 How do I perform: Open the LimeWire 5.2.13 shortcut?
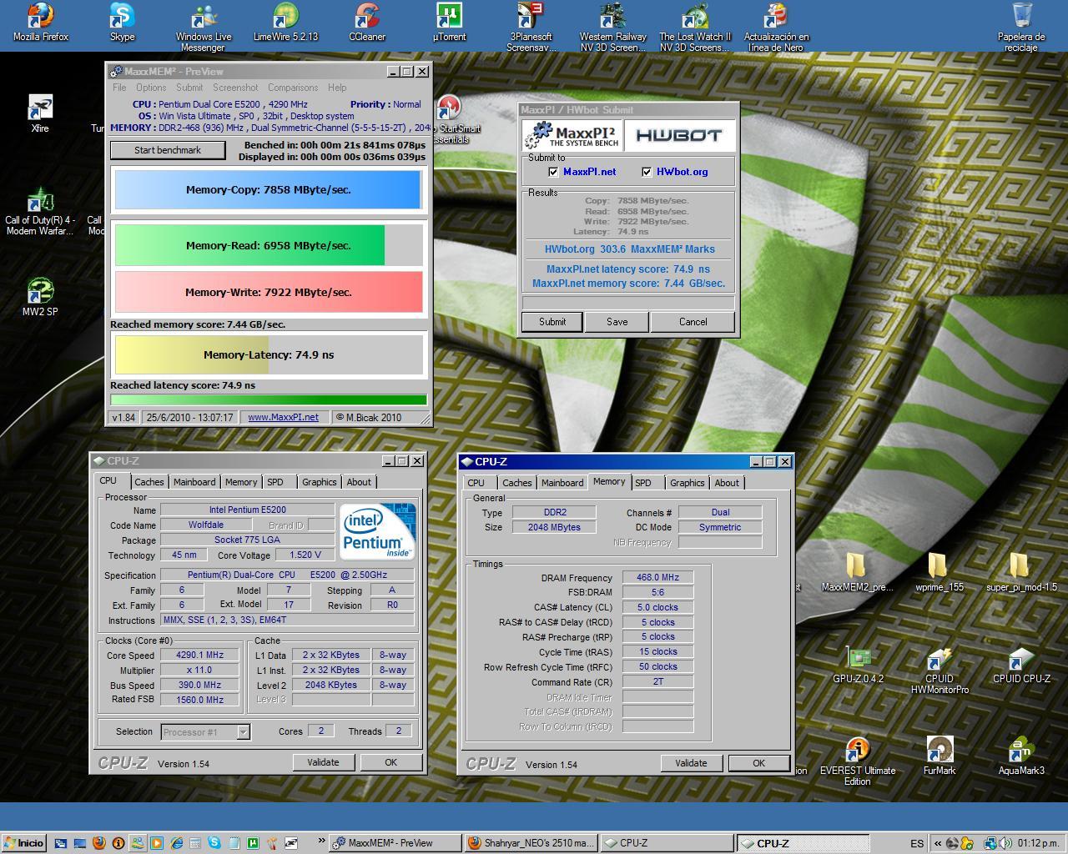(x=285, y=23)
